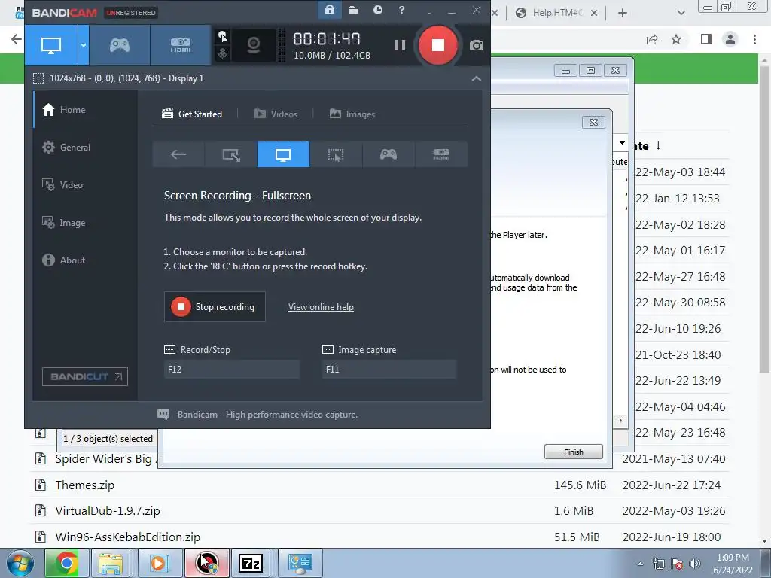
Task: Switch to Get Started tab
Action: (x=192, y=114)
